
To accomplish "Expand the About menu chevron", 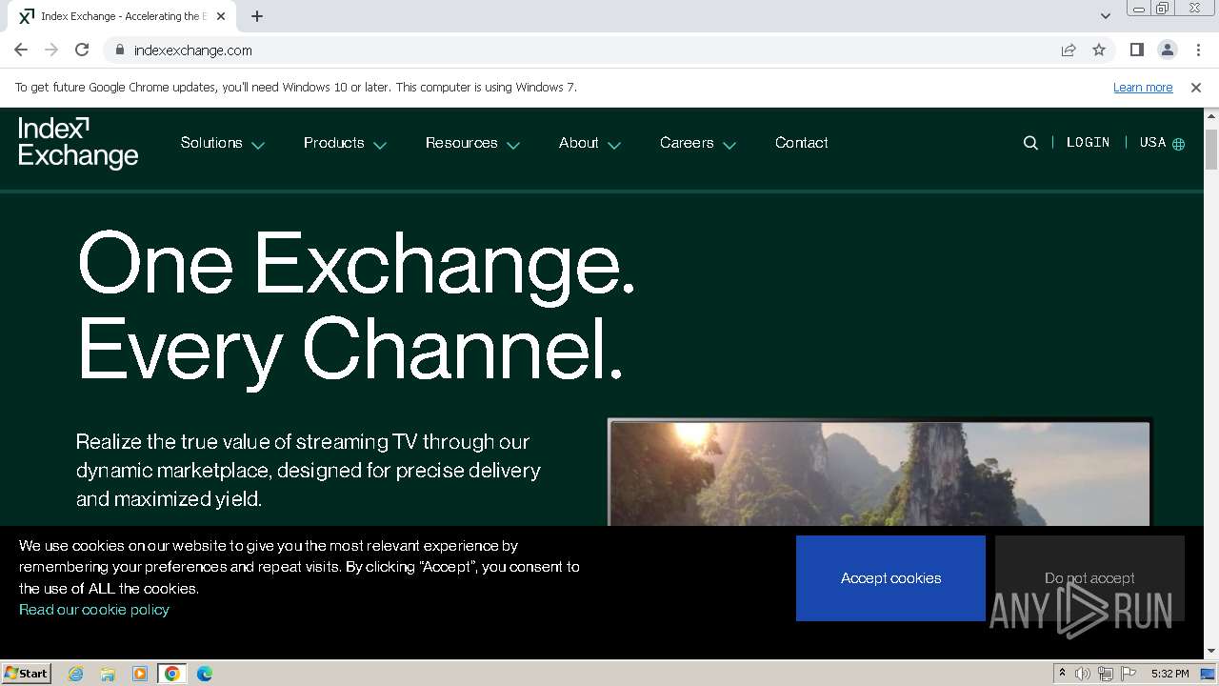I will tap(614, 146).
